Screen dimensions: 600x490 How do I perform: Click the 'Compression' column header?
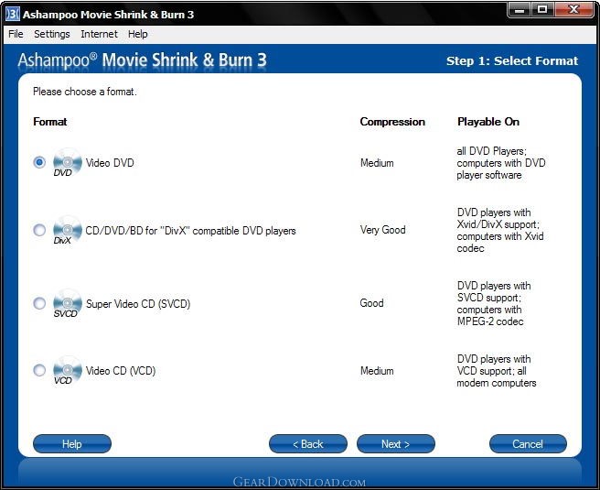[392, 122]
